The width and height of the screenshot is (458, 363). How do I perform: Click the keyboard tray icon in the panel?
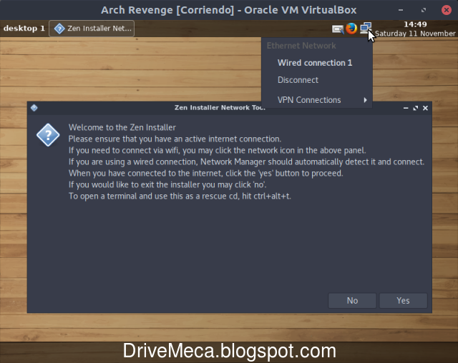pos(338,29)
